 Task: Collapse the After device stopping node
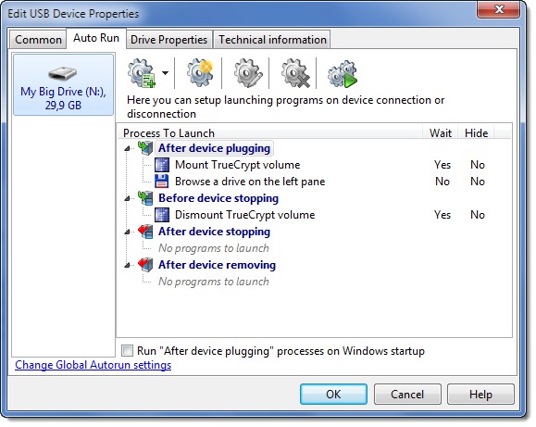127,232
